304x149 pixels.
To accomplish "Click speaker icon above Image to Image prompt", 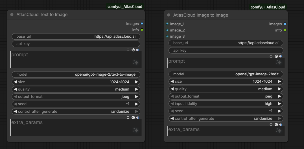I will [x=281, y=56].
